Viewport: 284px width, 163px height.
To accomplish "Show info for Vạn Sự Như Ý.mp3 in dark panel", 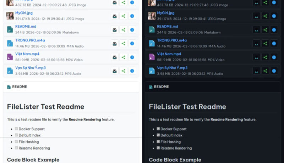I will tap(274, 71).
